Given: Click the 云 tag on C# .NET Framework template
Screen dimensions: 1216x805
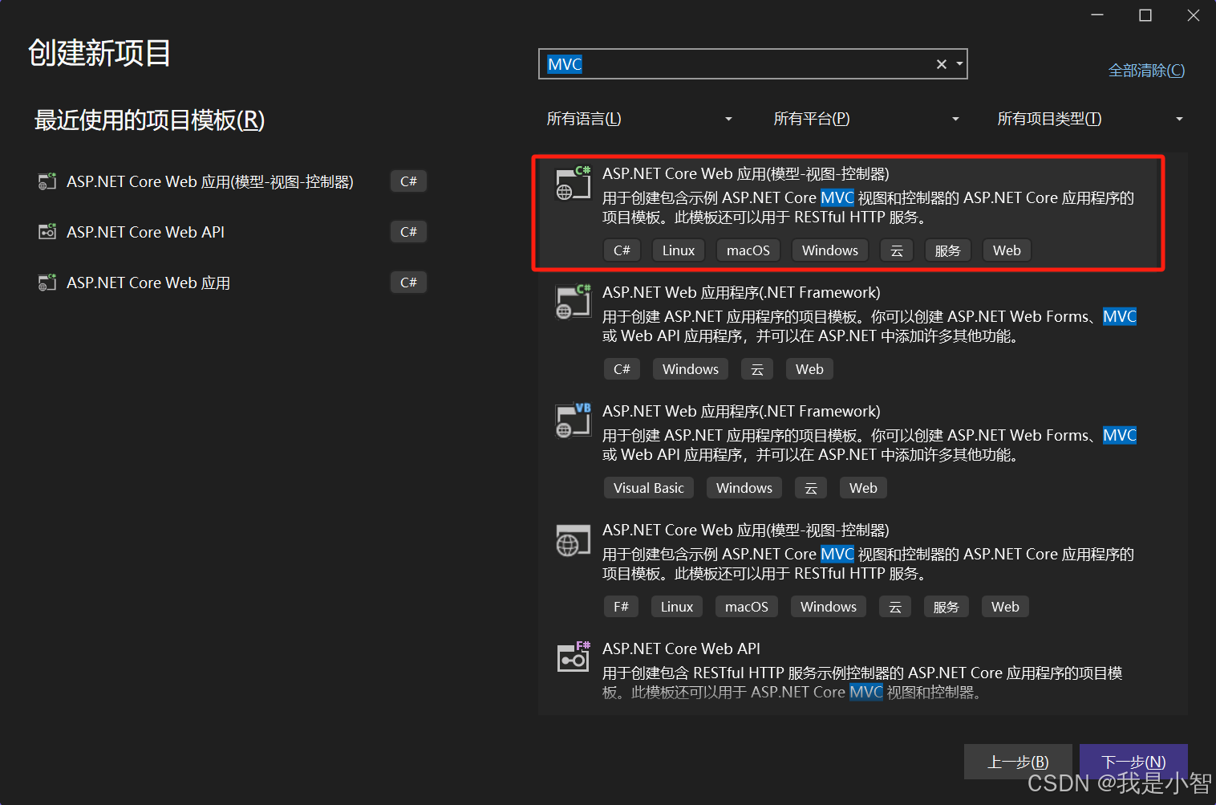Looking at the screenshot, I should click(757, 369).
